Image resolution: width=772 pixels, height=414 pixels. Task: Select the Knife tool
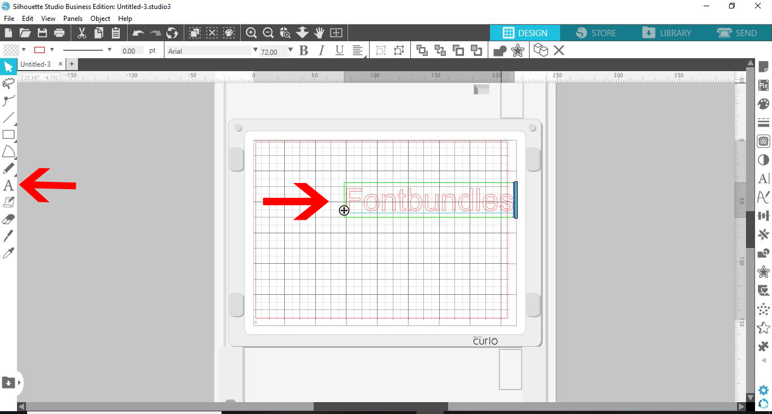coord(8,236)
